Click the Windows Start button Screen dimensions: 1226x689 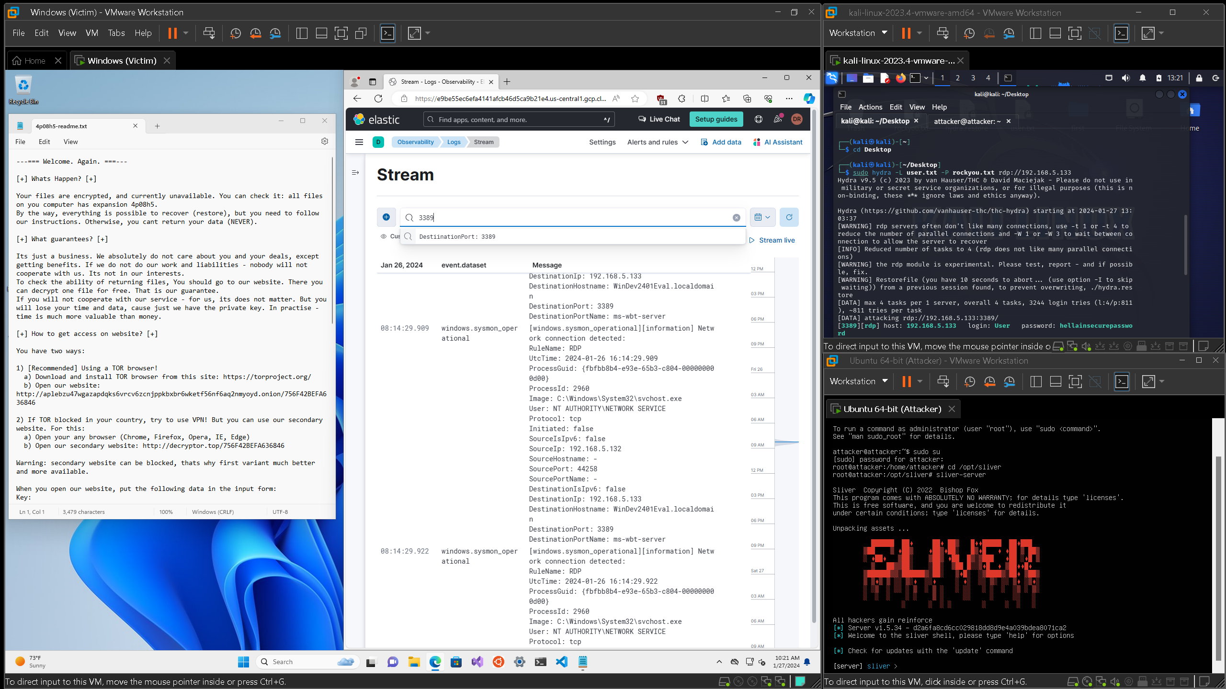243,662
